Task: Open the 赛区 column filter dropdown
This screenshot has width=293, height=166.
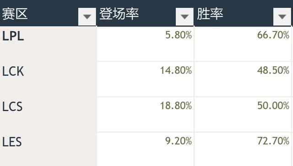Action: tap(87, 16)
